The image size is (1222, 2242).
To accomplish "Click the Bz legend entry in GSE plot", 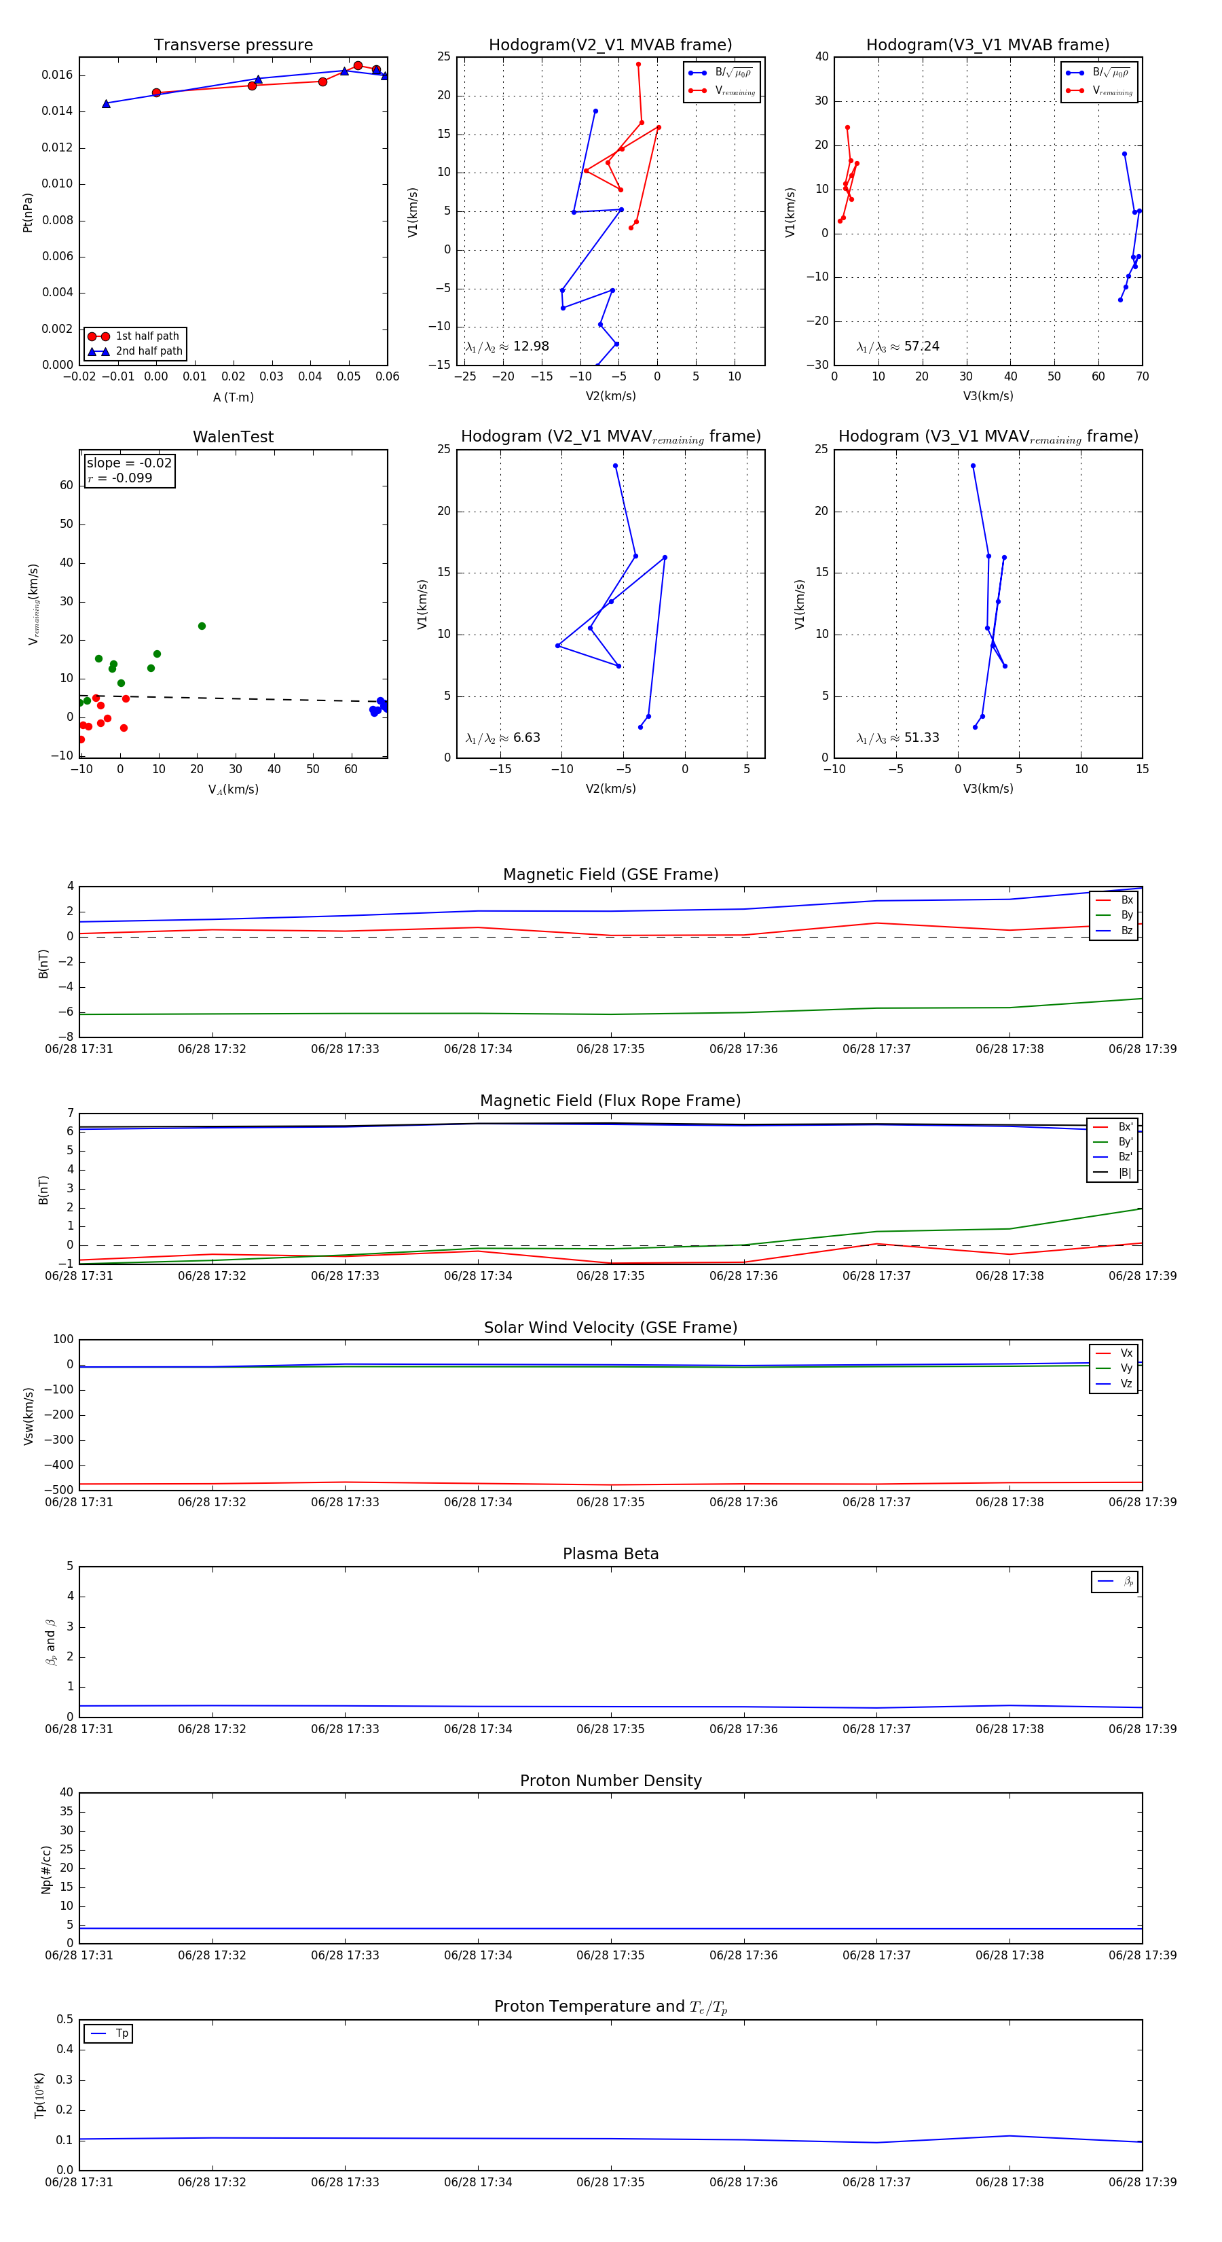I will coord(1114,931).
